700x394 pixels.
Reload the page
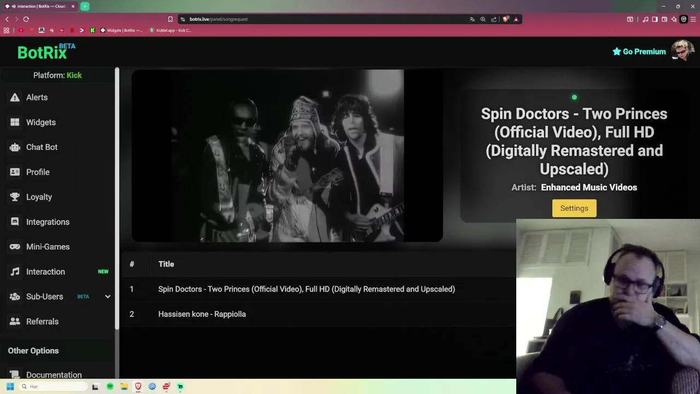pos(26,19)
